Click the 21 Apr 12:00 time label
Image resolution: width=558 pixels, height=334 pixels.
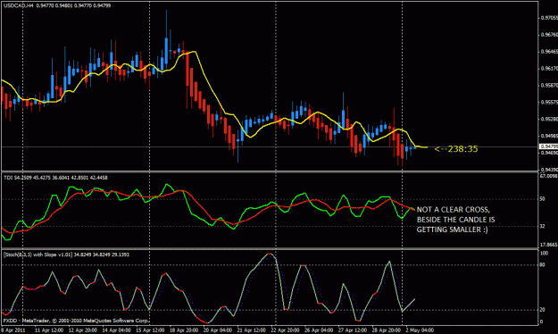252,330
